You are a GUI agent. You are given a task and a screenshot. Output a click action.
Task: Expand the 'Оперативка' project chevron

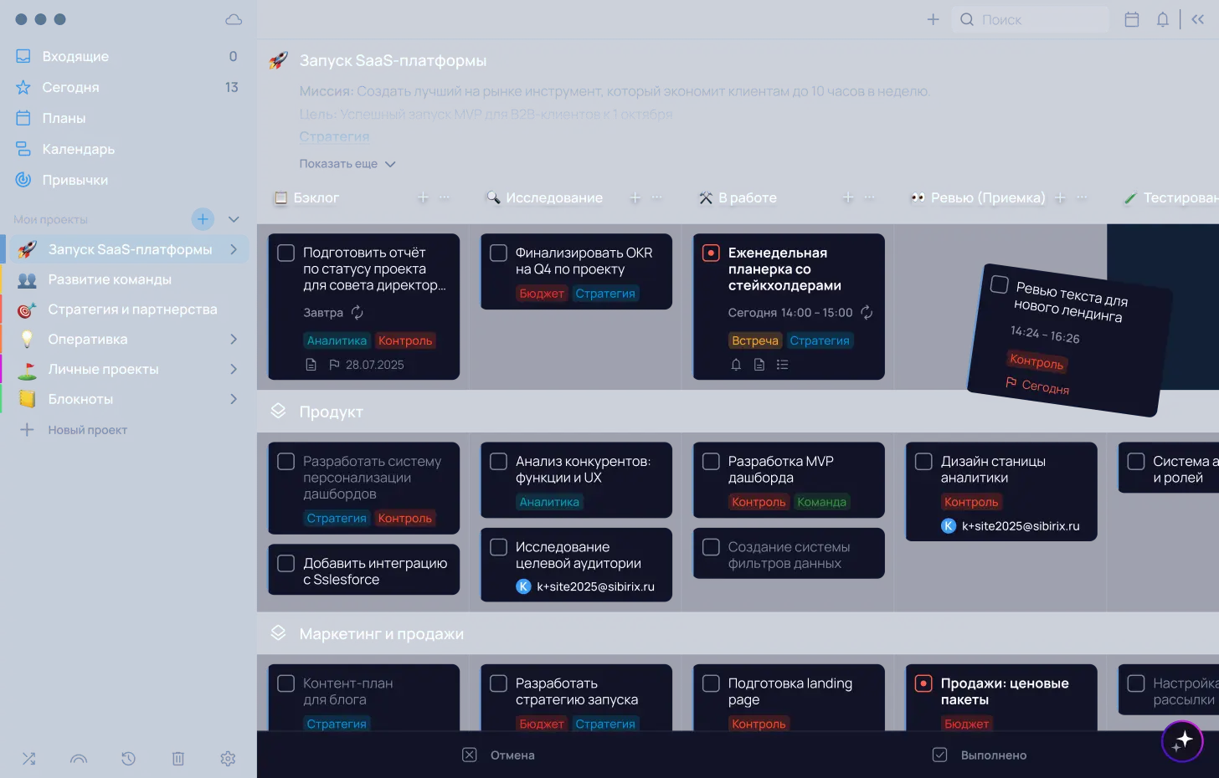click(x=234, y=340)
